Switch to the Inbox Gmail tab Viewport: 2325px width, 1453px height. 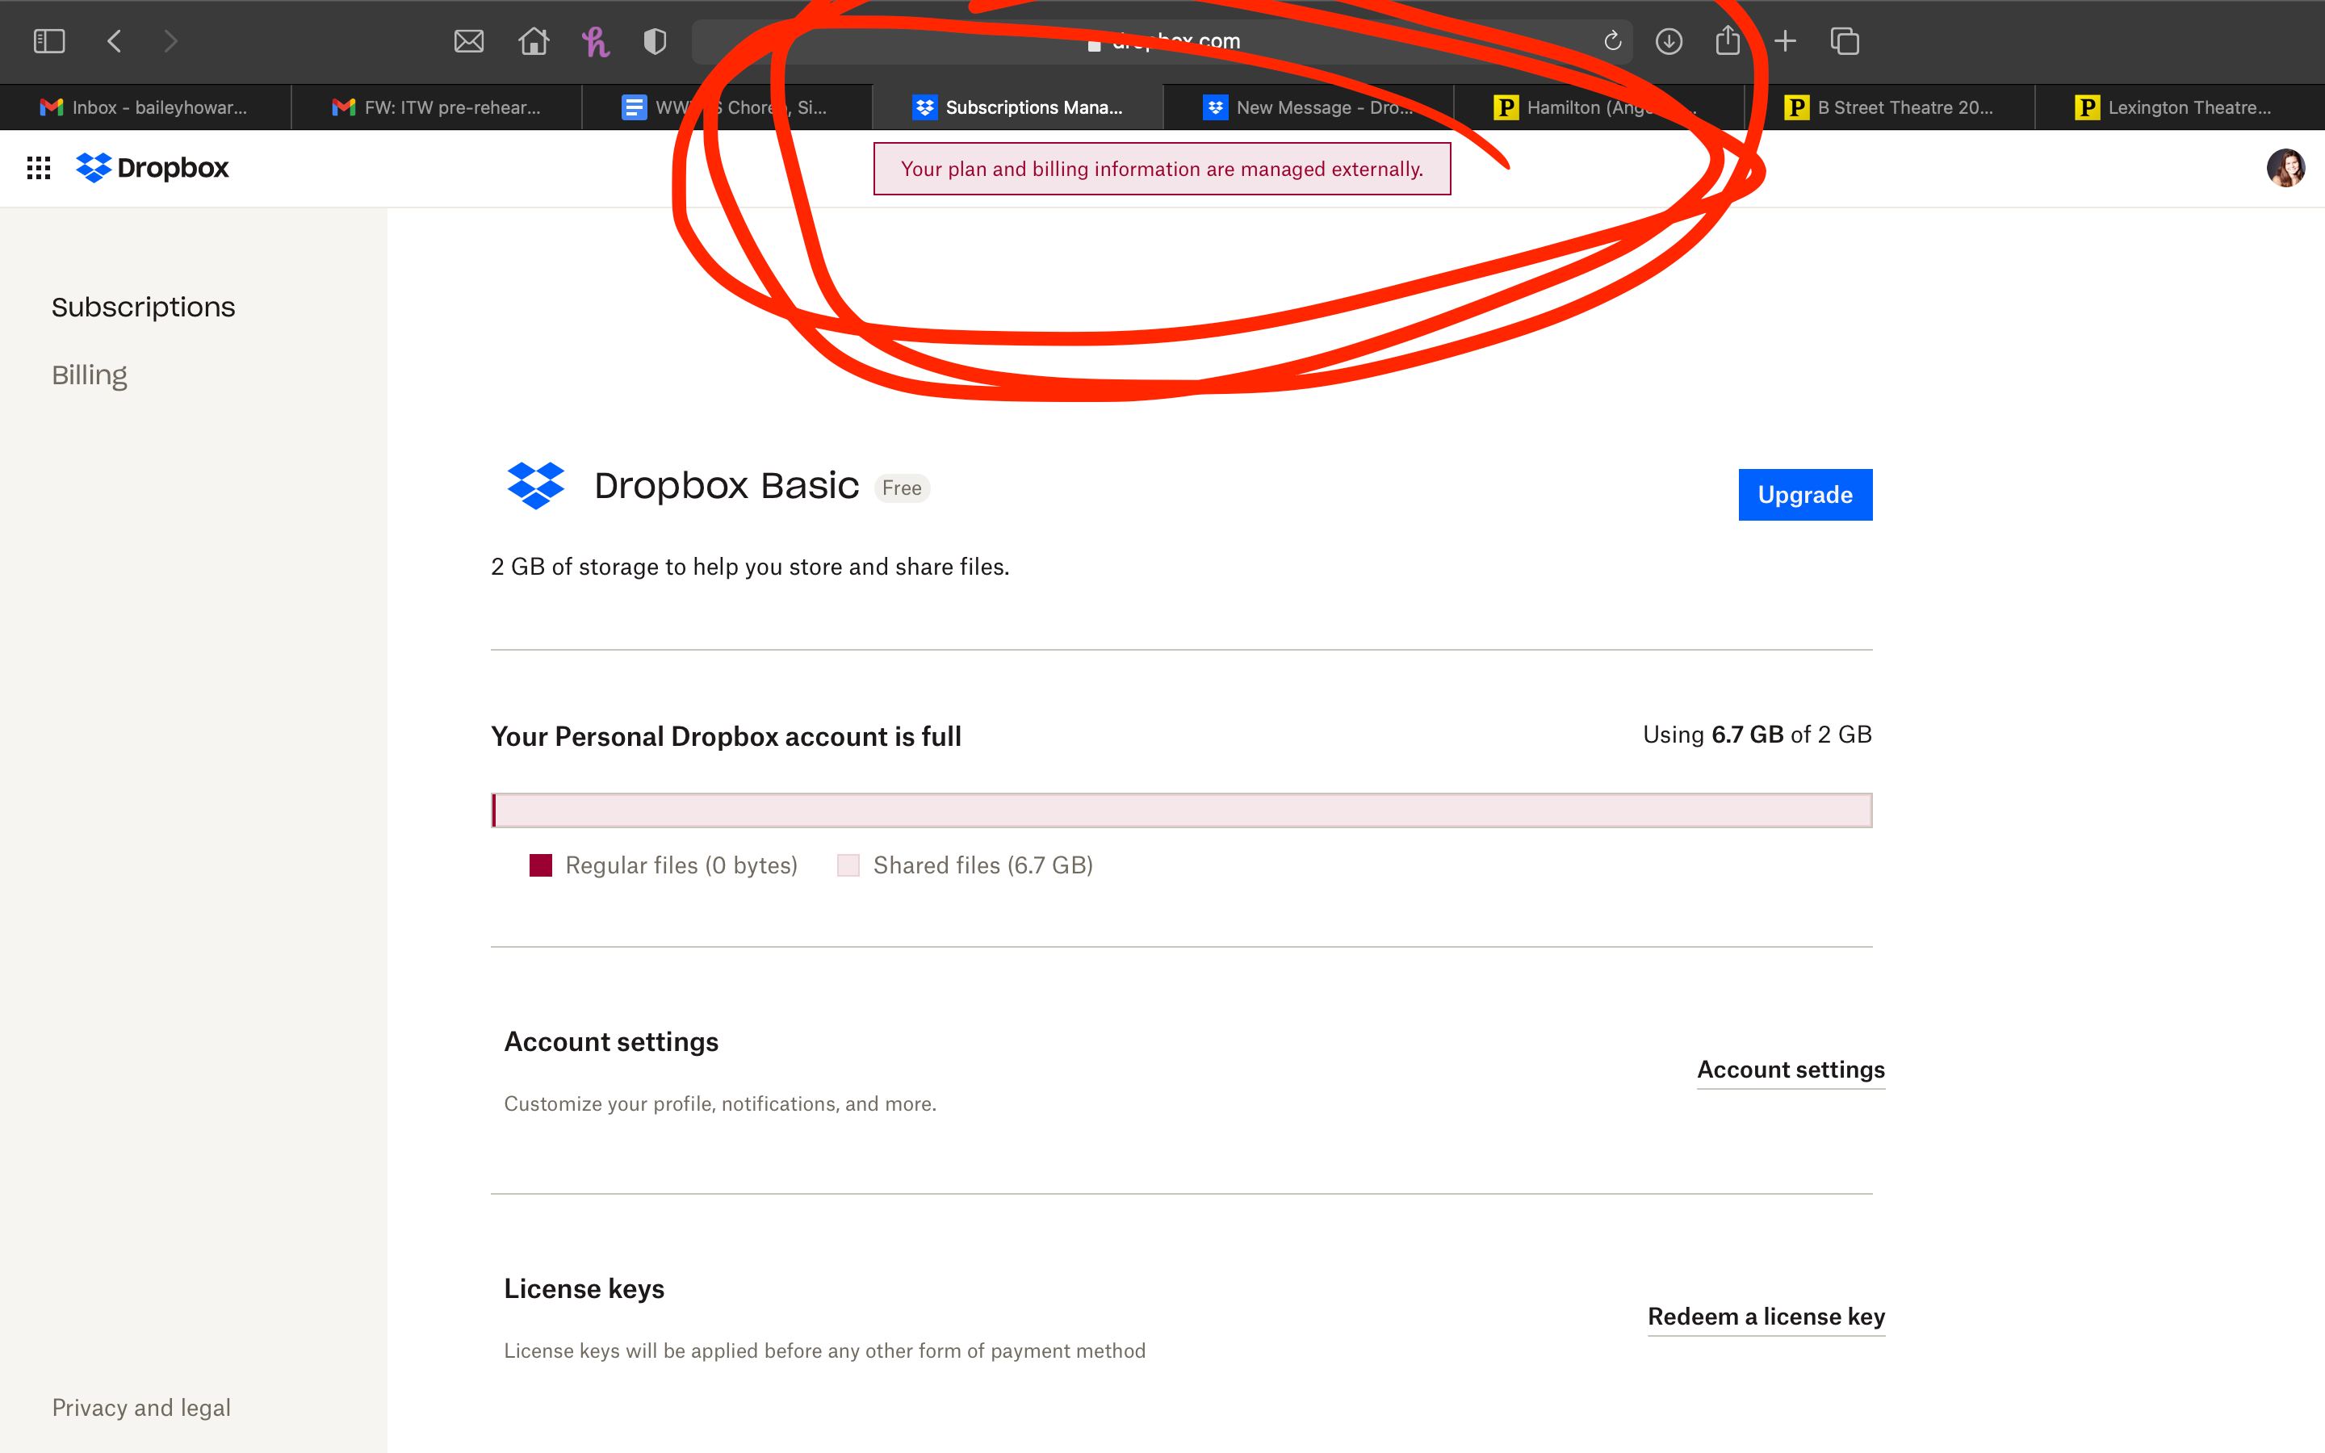145,107
